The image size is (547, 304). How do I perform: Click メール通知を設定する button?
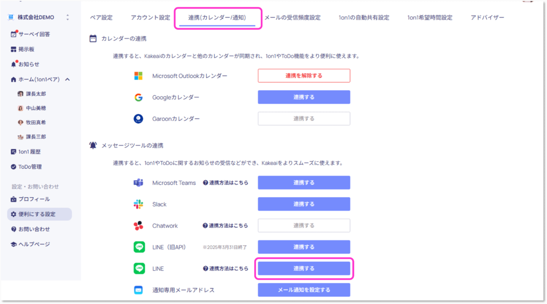click(304, 290)
